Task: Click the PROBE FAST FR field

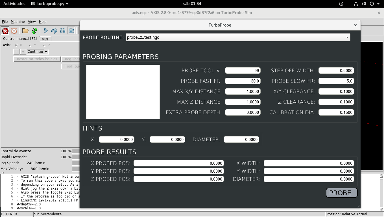Action: tap(243, 81)
